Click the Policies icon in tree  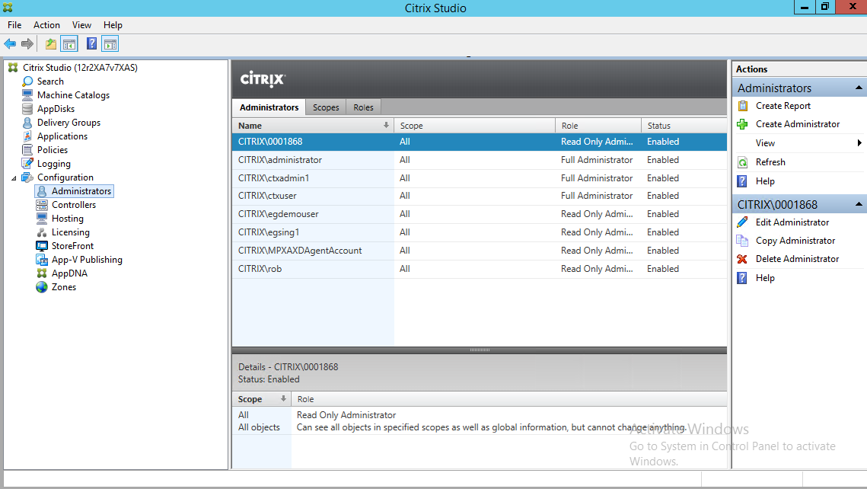pyautogui.click(x=27, y=150)
